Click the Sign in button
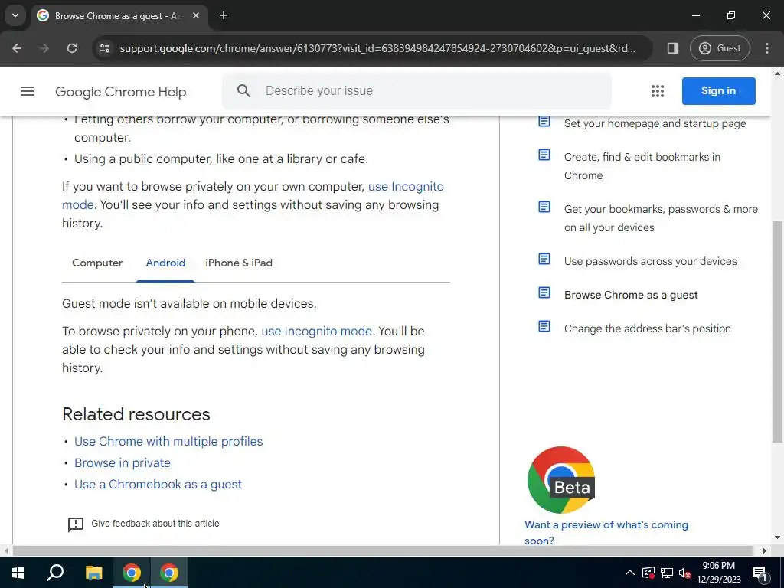 [718, 91]
